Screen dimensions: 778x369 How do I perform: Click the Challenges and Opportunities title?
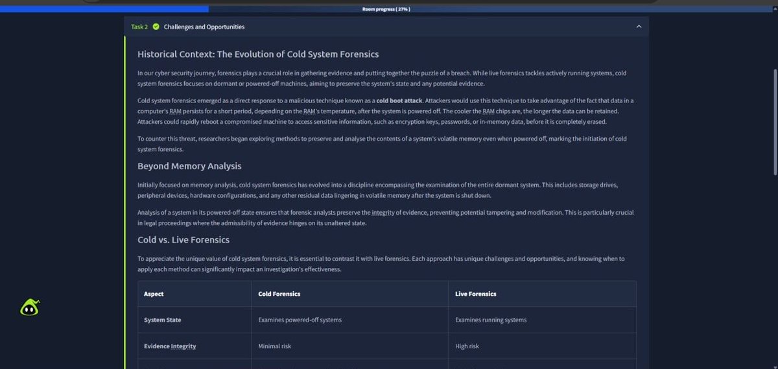click(x=204, y=27)
